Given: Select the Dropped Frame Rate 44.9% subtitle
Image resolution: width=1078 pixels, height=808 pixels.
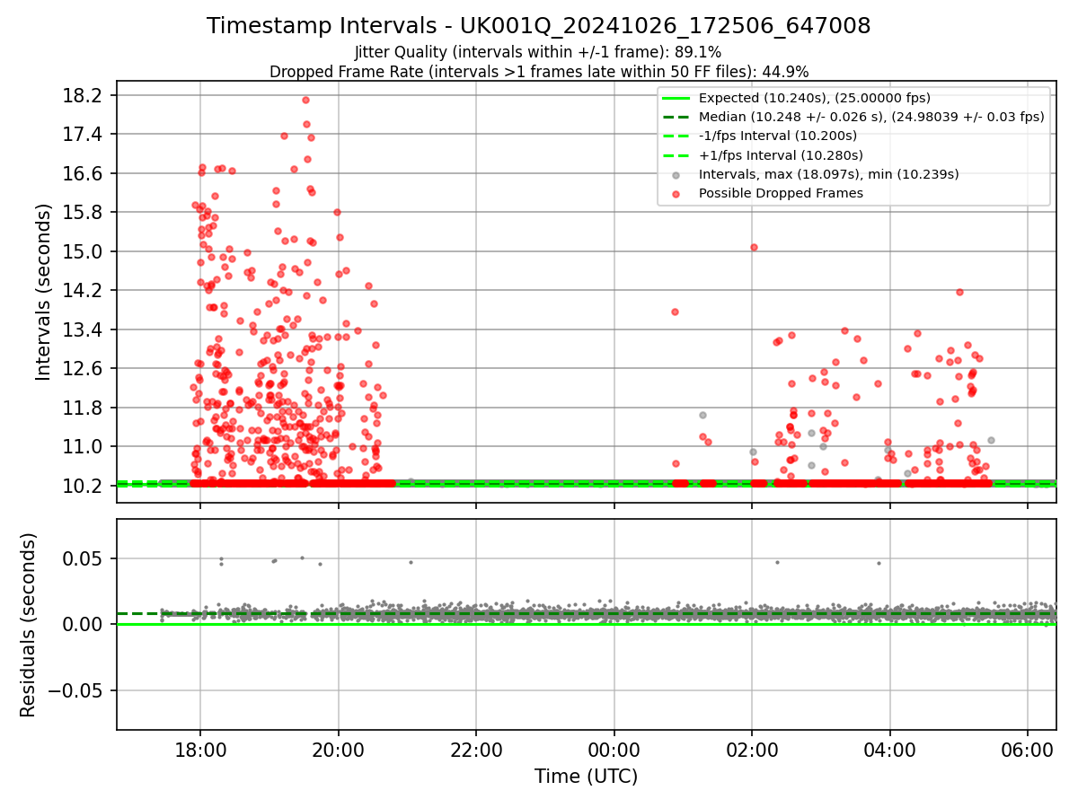Looking at the screenshot, I should point(539,72).
